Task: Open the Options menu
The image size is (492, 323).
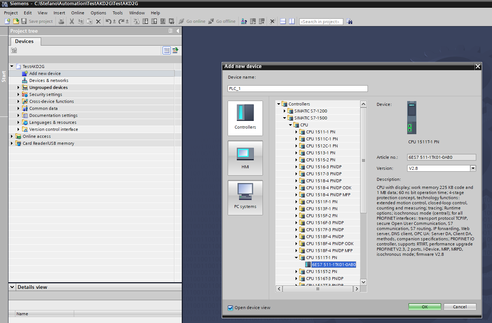Action: pyautogui.click(x=98, y=13)
